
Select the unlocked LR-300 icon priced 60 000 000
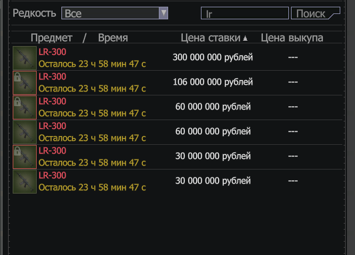click(25, 132)
